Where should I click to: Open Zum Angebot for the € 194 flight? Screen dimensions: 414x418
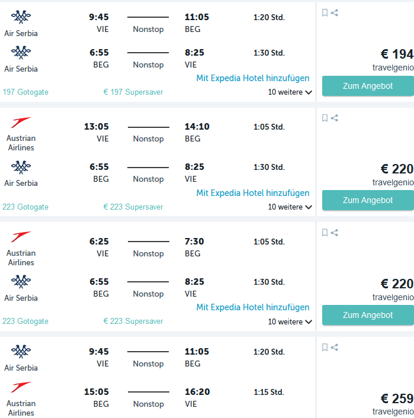tap(368, 86)
